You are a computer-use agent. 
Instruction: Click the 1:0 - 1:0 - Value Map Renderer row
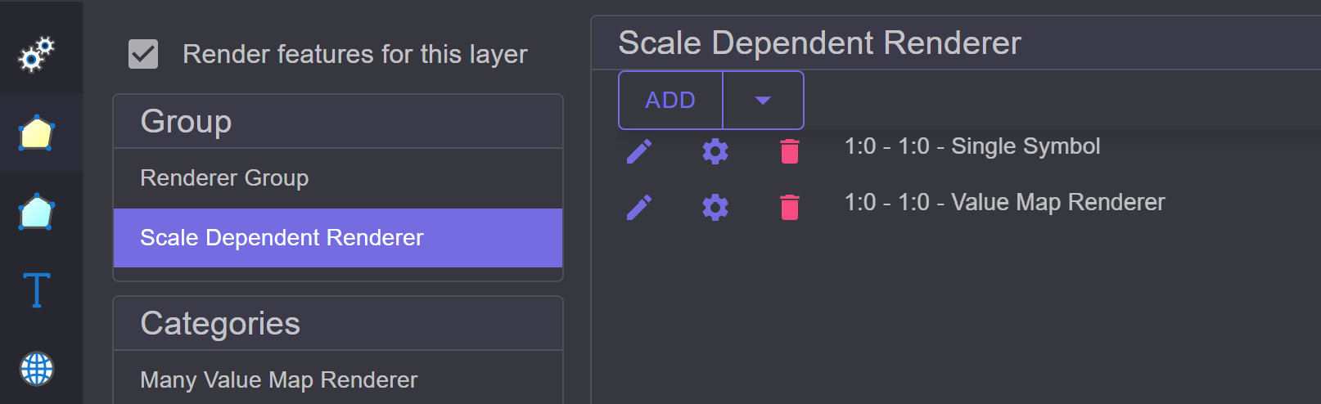(1004, 202)
